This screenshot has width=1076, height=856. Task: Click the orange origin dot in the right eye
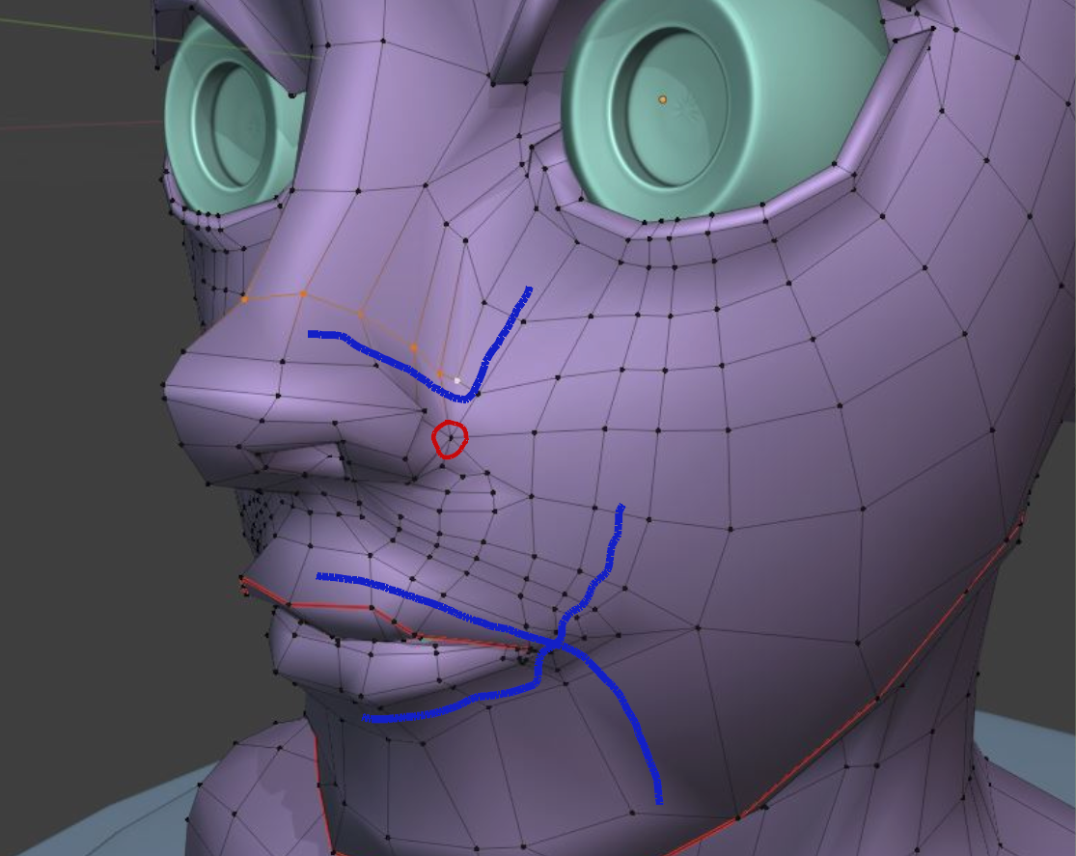tap(660, 97)
